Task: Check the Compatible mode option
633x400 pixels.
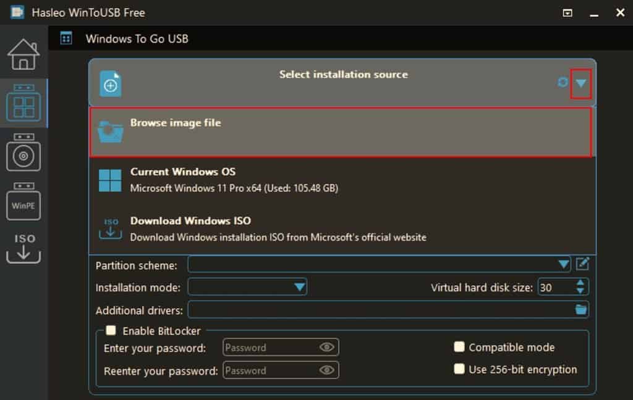Action: coord(459,347)
